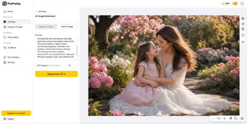Select the hand pan tool

coord(231,119)
